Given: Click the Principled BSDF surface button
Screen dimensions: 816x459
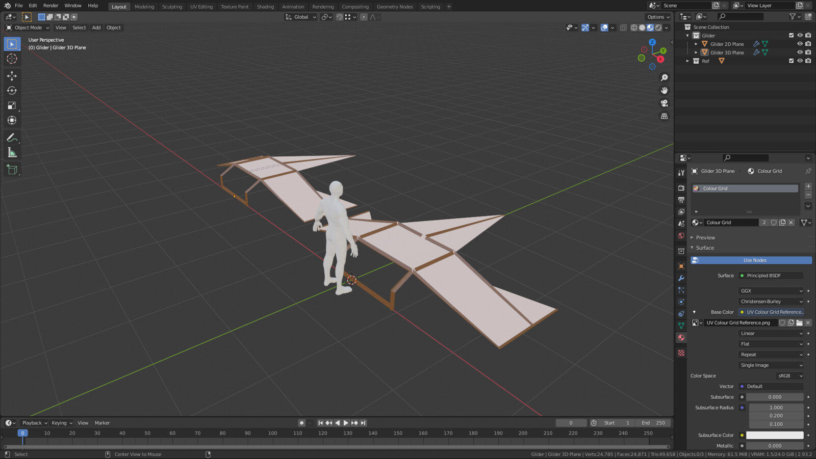Looking at the screenshot, I should pyautogui.click(x=771, y=276).
